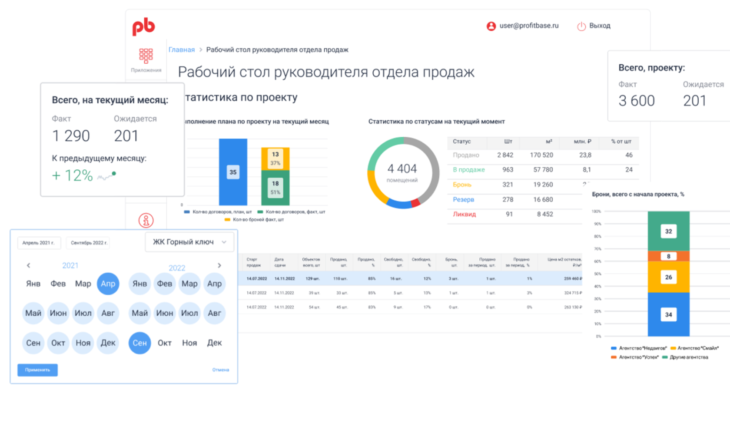The width and height of the screenshot is (730, 426).
Task: Select Авг under year 2021
Action: tap(108, 313)
